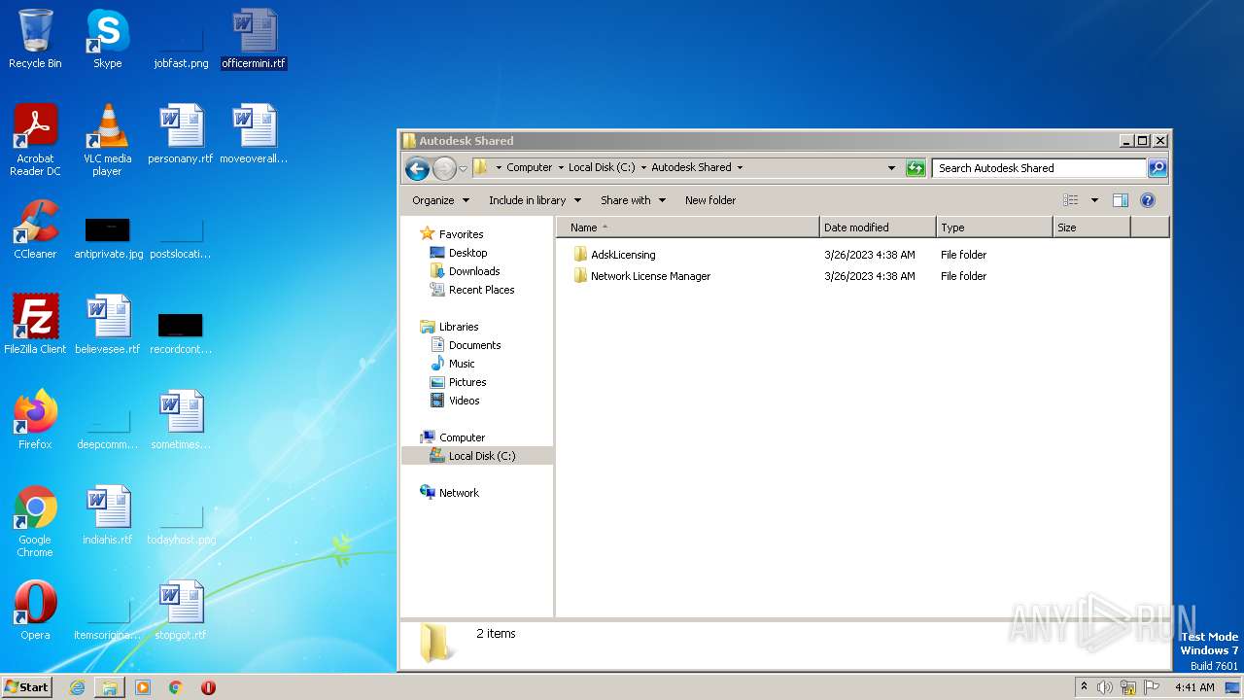Select the Google Chrome desktop shortcut
Screen dimensions: 1244x700
(35, 521)
